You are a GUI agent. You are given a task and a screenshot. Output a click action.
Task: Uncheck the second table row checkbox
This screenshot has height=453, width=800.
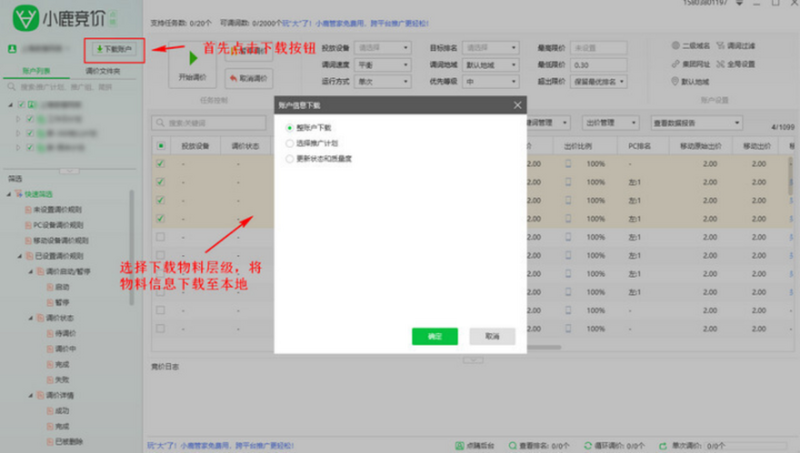(x=161, y=182)
